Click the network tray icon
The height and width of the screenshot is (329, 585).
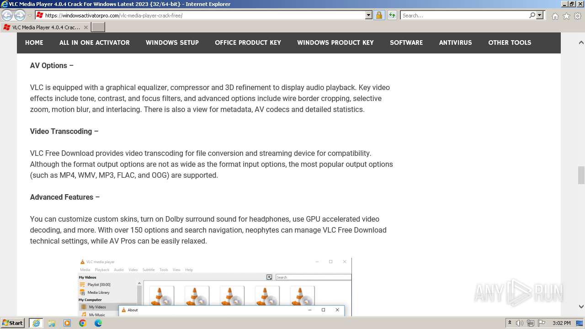(x=531, y=323)
